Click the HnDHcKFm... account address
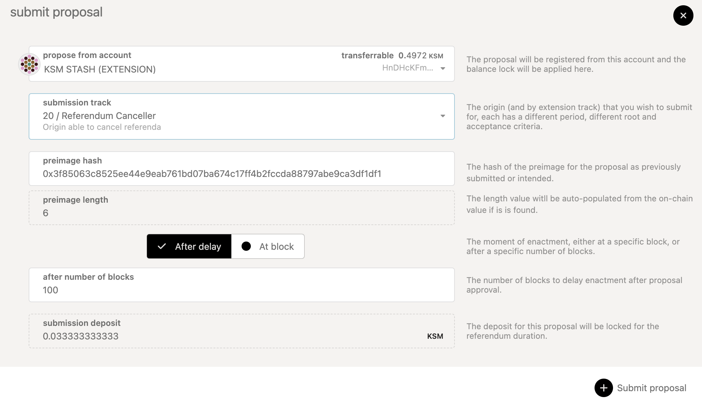The height and width of the screenshot is (404, 702). click(407, 68)
